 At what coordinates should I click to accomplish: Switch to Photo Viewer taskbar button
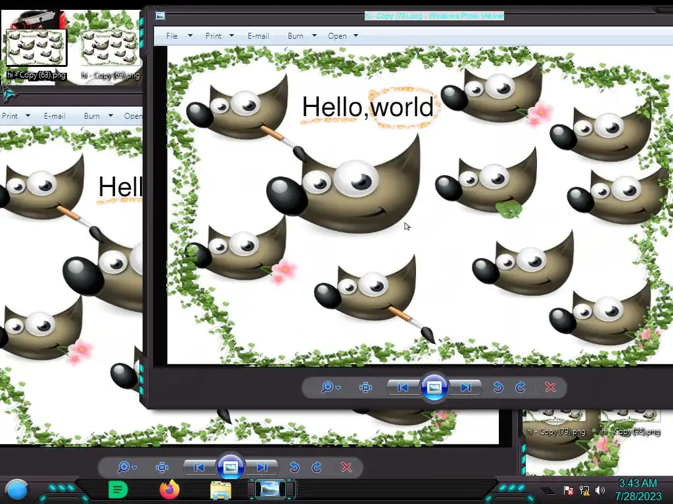271,490
